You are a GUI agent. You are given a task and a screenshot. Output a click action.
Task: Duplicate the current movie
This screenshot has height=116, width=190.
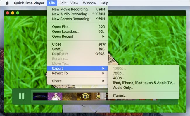77,54
